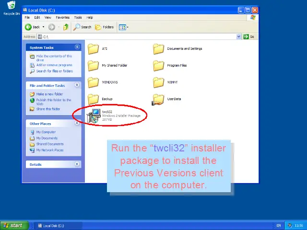
Task: Go up one folder level icon
Action: (66, 27)
